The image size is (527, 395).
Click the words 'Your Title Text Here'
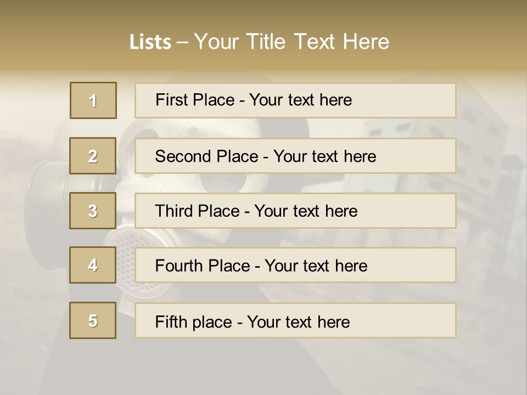tap(291, 42)
